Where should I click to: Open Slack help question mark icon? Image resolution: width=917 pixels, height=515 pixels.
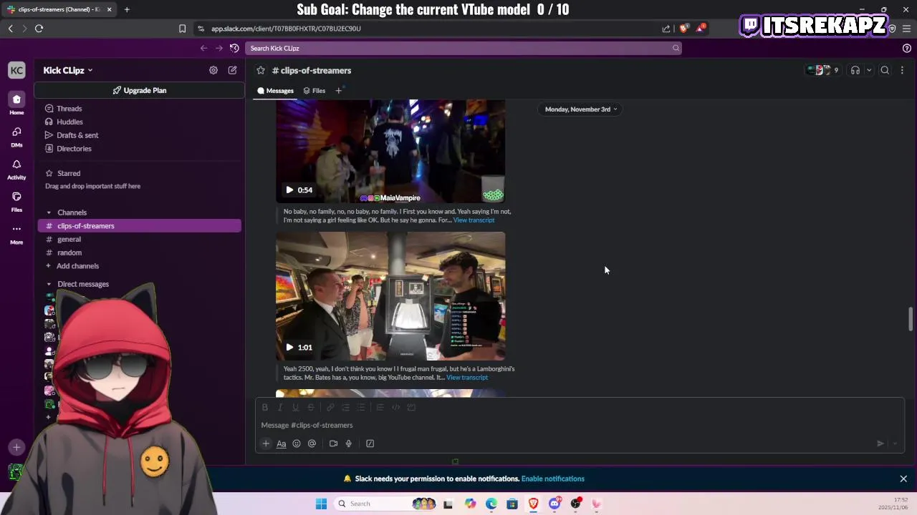coord(907,48)
